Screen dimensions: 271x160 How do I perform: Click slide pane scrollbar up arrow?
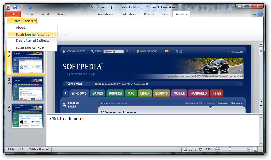click(x=261, y=44)
